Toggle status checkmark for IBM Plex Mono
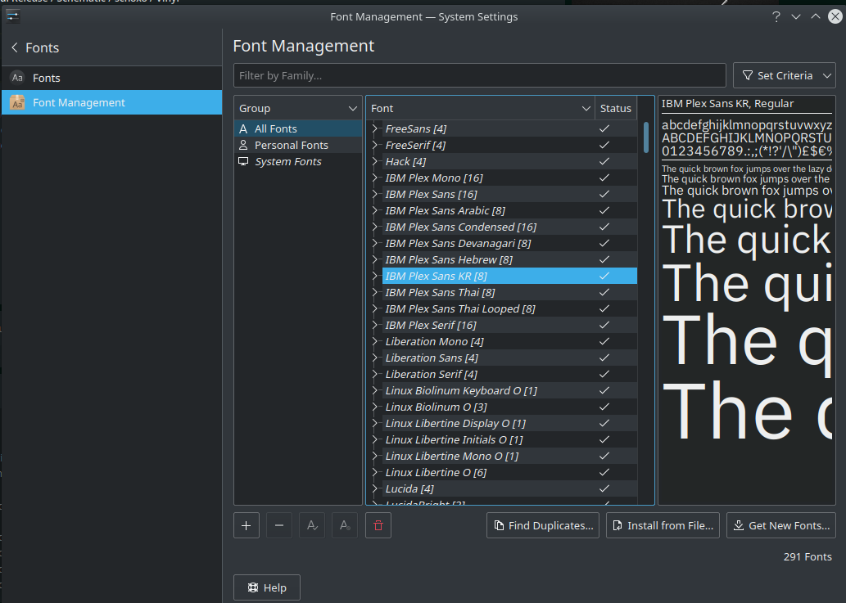Image resolution: width=846 pixels, height=603 pixels. (x=604, y=178)
